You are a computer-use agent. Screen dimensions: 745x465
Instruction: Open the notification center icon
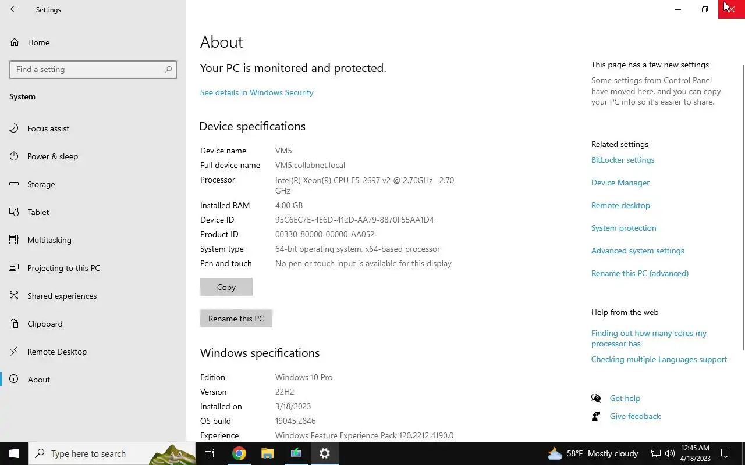[x=726, y=453]
